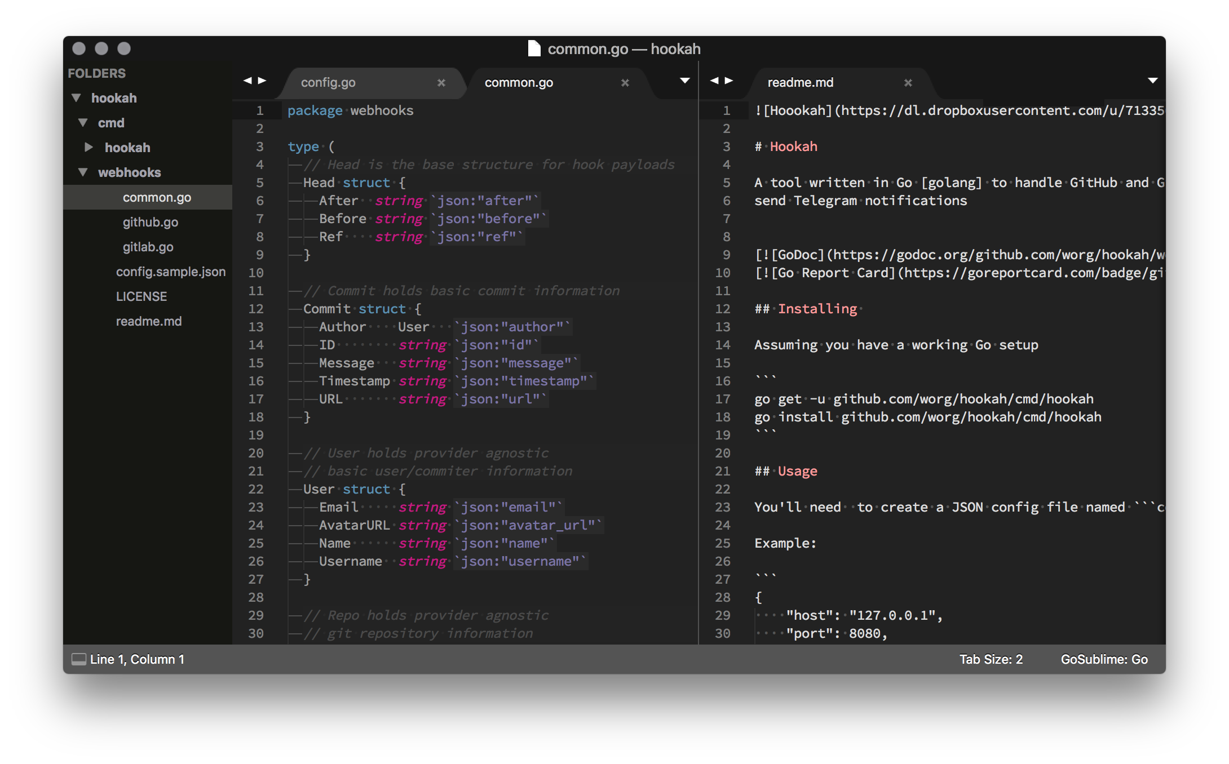Open readme.md in the sidebar
The height and width of the screenshot is (764, 1229).
pos(148,321)
